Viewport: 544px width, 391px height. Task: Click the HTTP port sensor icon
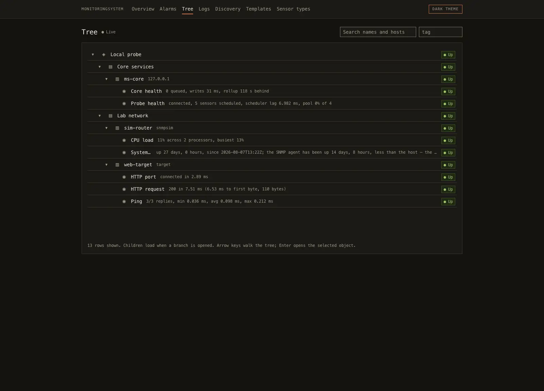point(124,177)
